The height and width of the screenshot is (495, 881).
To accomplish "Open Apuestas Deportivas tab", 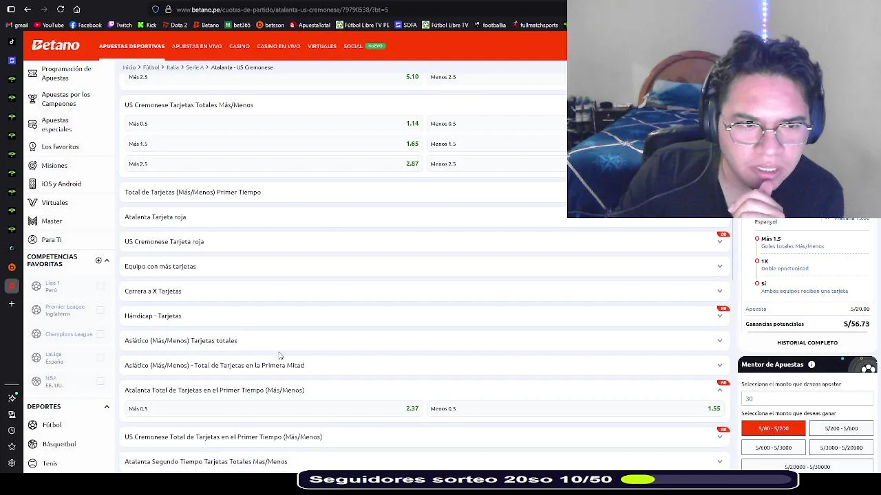I will pyautogui.click(x=131, y=46).
